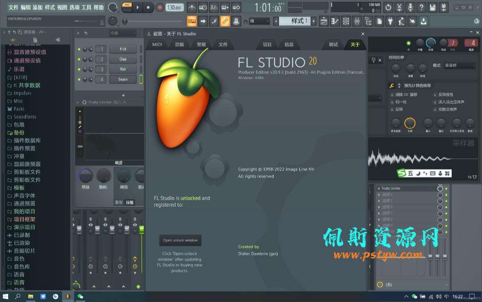Open the 模式 重采样 dropdown
Screen dimensions: 482x302
(x=460, y=66)
